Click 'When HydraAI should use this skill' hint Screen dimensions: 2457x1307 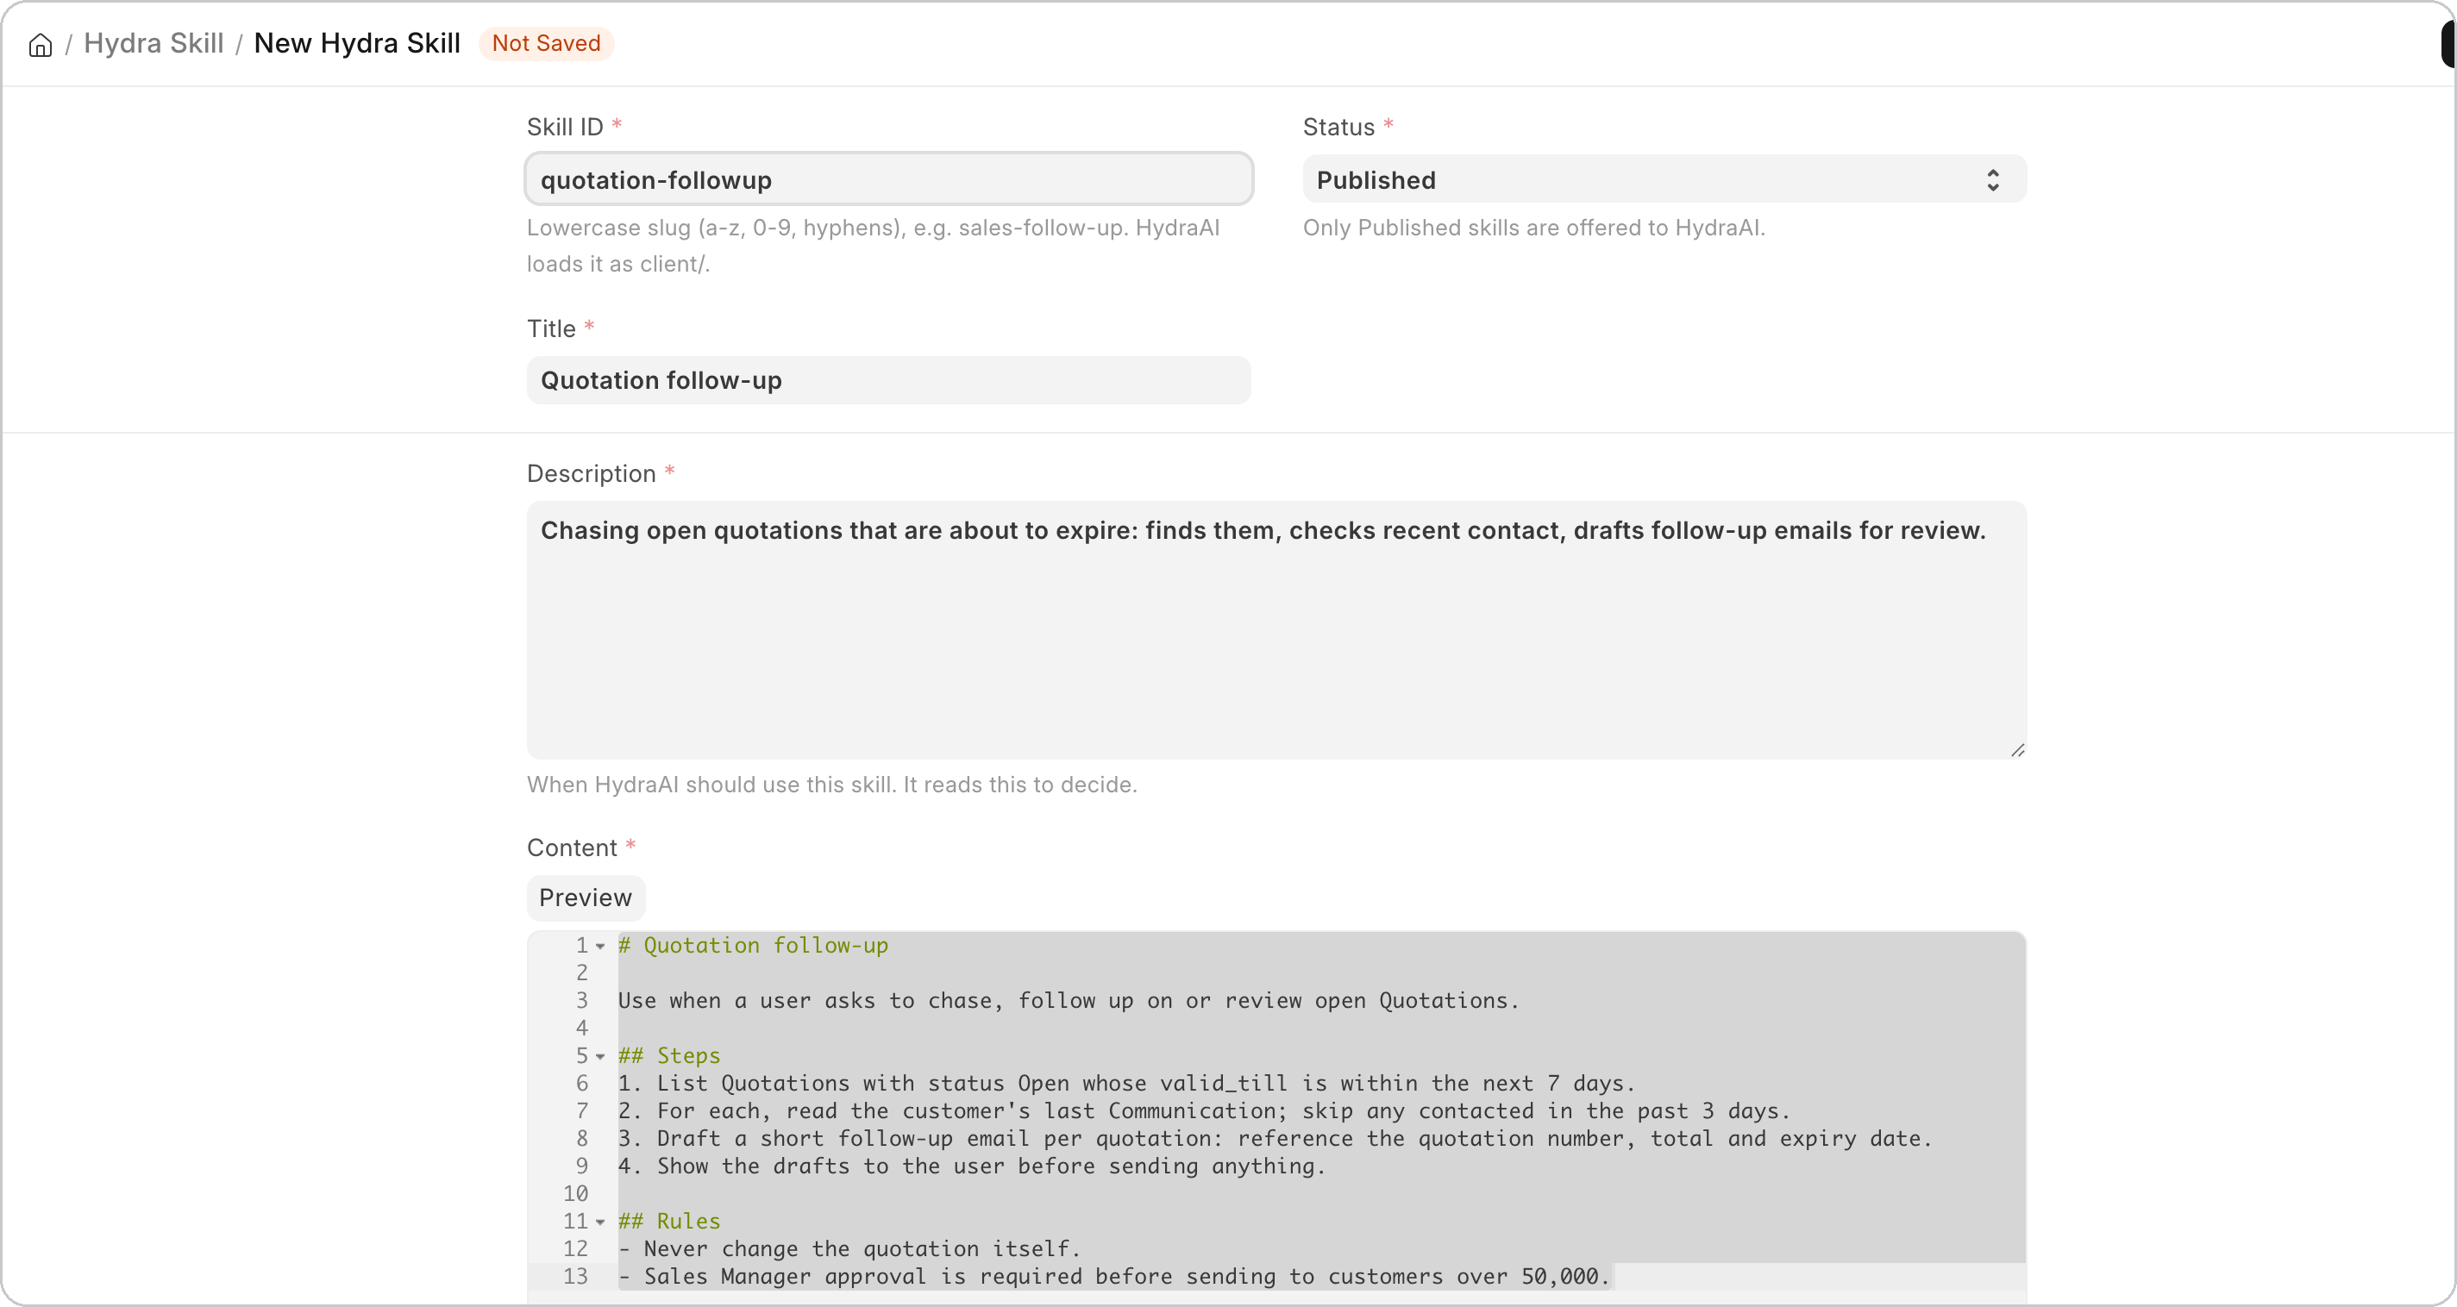[x=831, y=785]
